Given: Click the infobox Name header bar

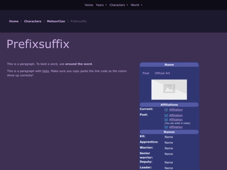Looking at the screenshot, I should [x=169, y=65].
